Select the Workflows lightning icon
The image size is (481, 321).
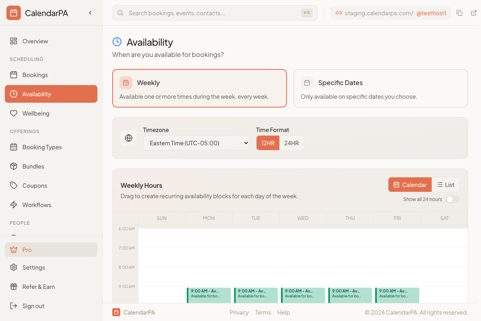14,205
